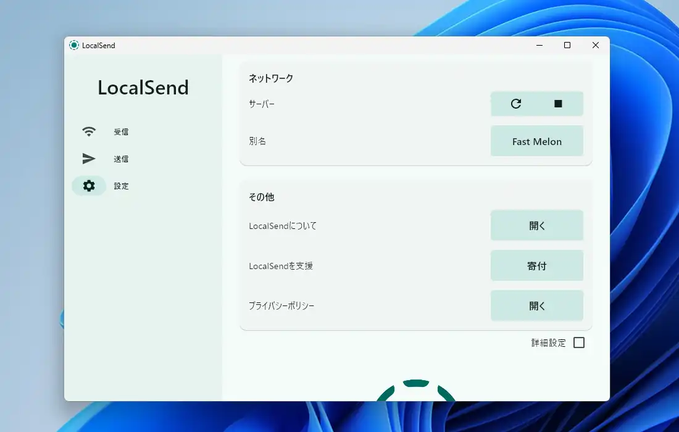Switch to the 送信 tab label

121,159
